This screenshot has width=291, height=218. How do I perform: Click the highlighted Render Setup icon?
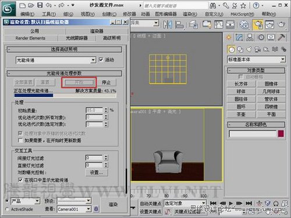coord(258,24)
